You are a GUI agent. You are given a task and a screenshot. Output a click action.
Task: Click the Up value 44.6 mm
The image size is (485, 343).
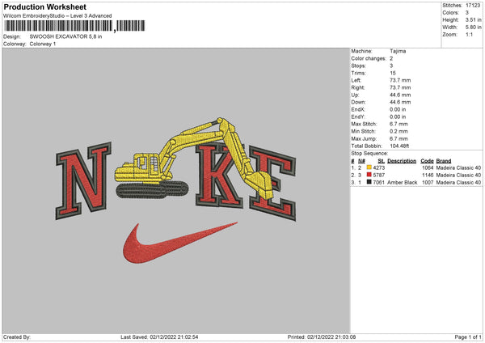(400, 95)
